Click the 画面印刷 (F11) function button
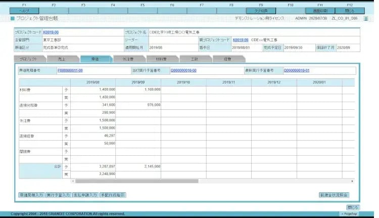 (x=320, y=10)
